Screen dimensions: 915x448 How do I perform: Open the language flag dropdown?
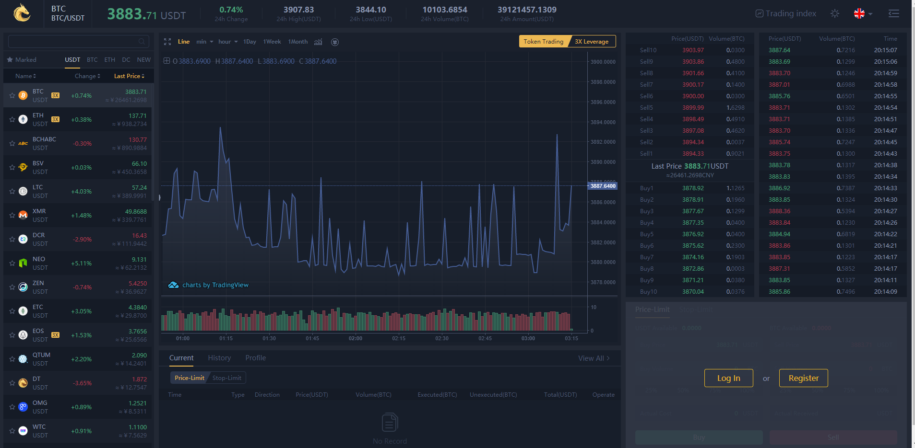(x=863, y=13)
